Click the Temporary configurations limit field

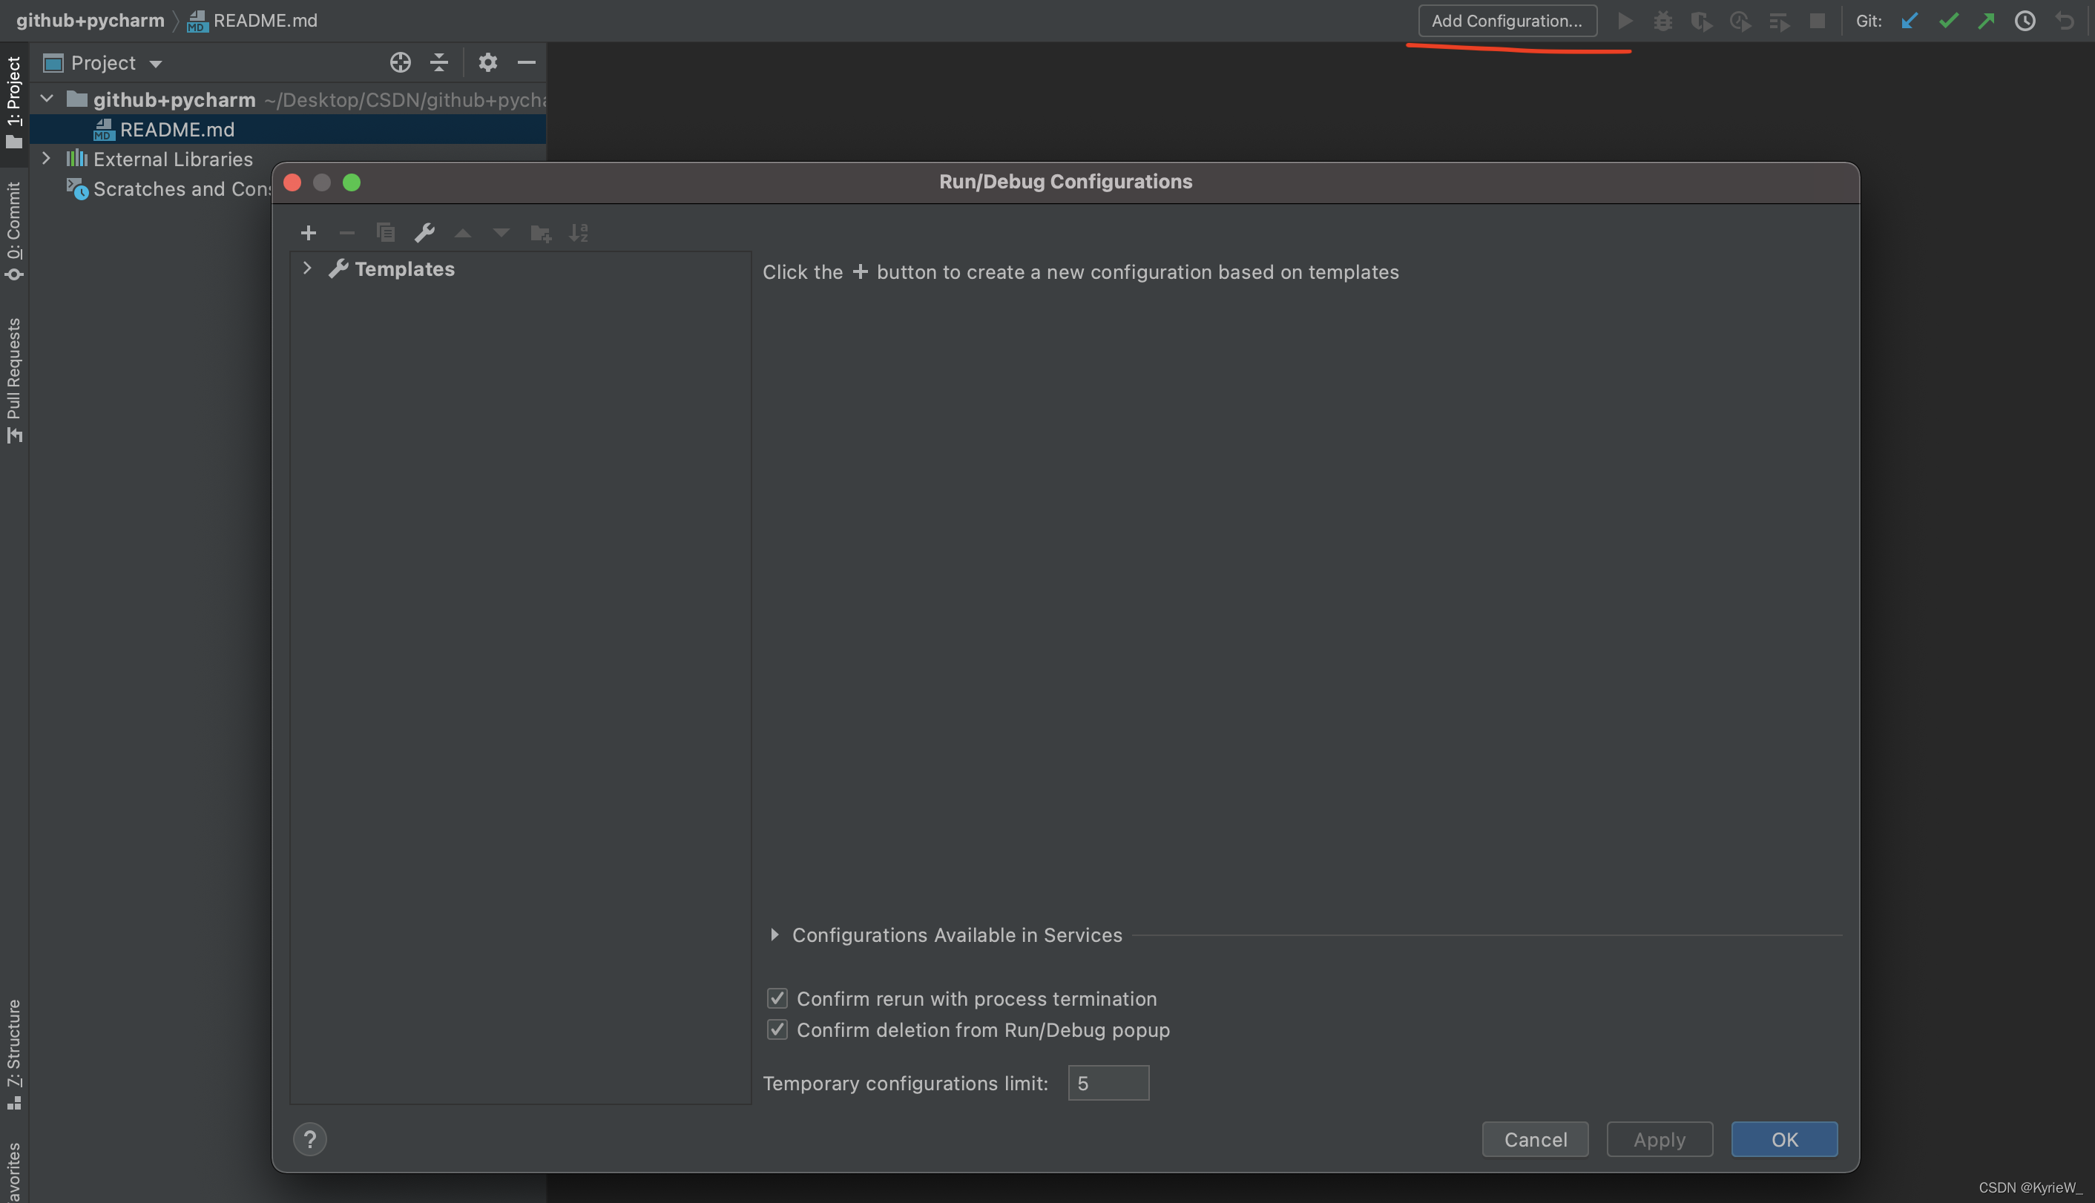click(x=1108, y=1083)
